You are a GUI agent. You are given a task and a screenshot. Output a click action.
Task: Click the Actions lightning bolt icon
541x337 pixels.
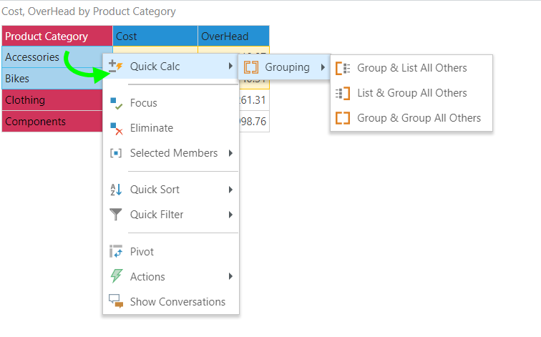[116, 277]
